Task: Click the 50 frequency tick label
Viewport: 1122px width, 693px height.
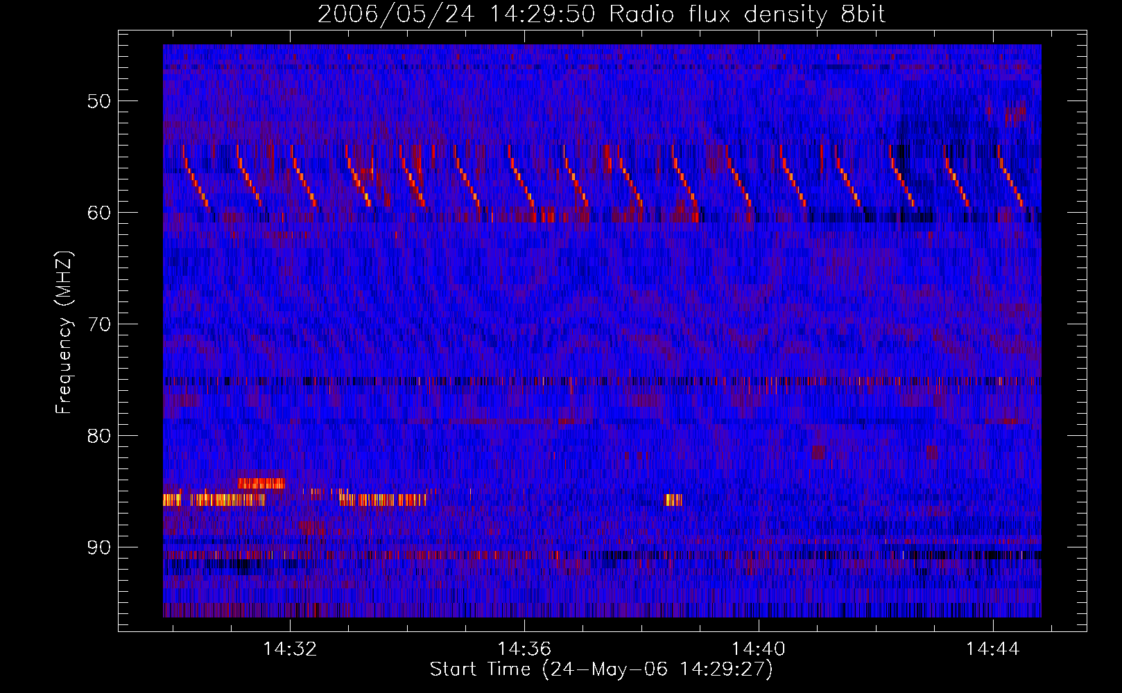Action: 99,101
